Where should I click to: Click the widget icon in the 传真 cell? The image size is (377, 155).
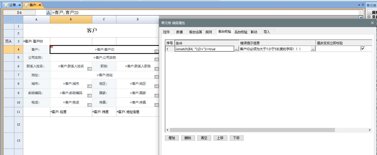[x=156, y=105]
